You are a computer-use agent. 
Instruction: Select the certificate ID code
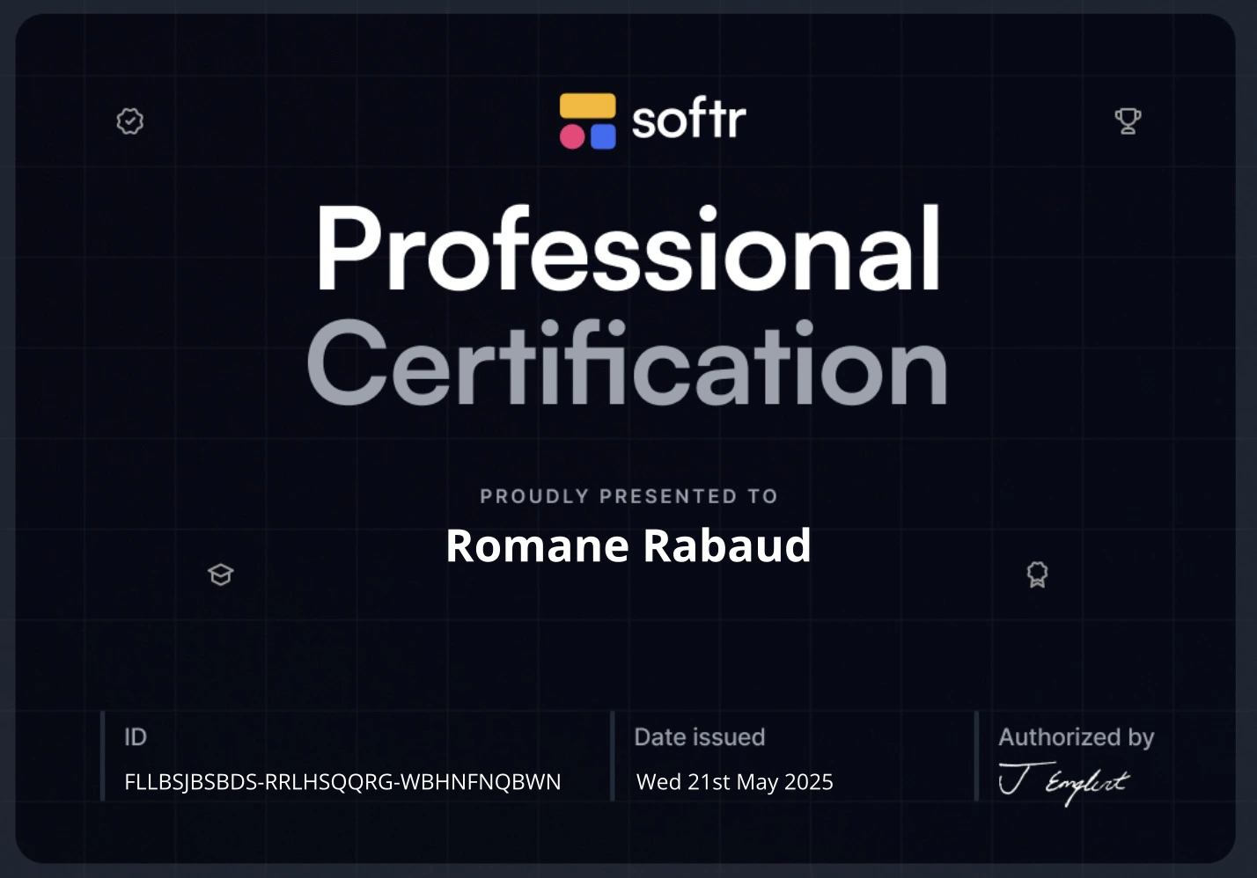(342, 782)
